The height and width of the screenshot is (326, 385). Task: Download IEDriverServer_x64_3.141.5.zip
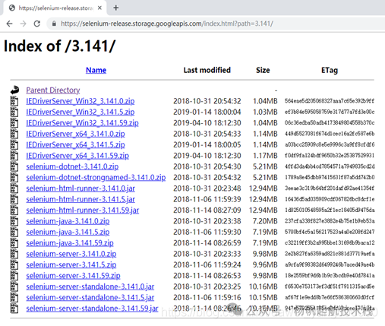(x=75, y=145)
